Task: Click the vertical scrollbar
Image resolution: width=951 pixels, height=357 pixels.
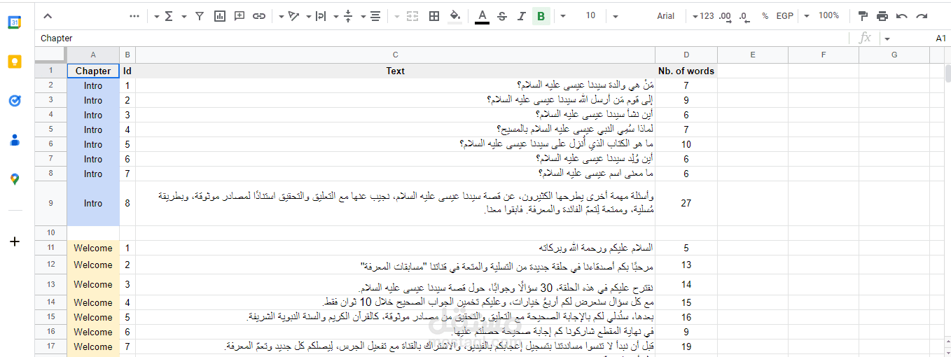Action: [947, 73]
